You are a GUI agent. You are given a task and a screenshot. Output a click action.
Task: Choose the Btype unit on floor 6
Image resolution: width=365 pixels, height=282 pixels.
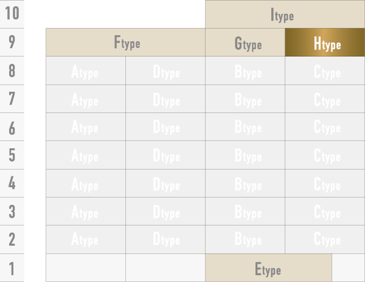[245, 127]
